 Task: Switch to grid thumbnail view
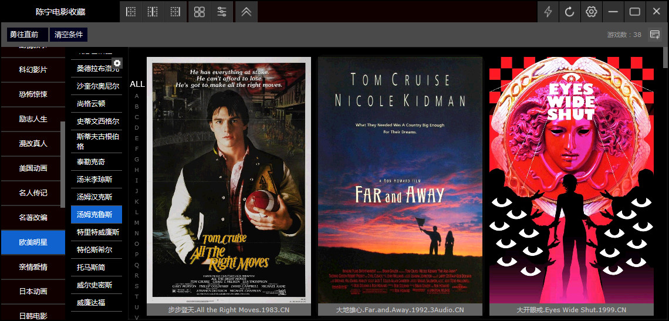pyautogui.click(x=200, y=12)
